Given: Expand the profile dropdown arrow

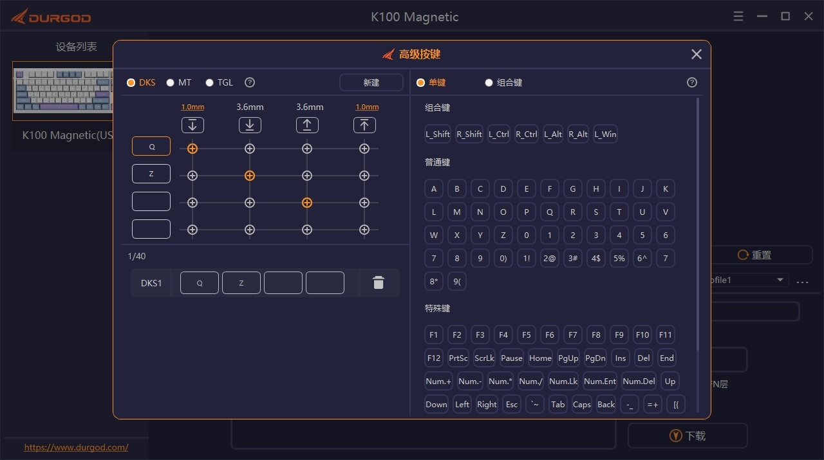Looking at the screenshot, I should (780, 281).
